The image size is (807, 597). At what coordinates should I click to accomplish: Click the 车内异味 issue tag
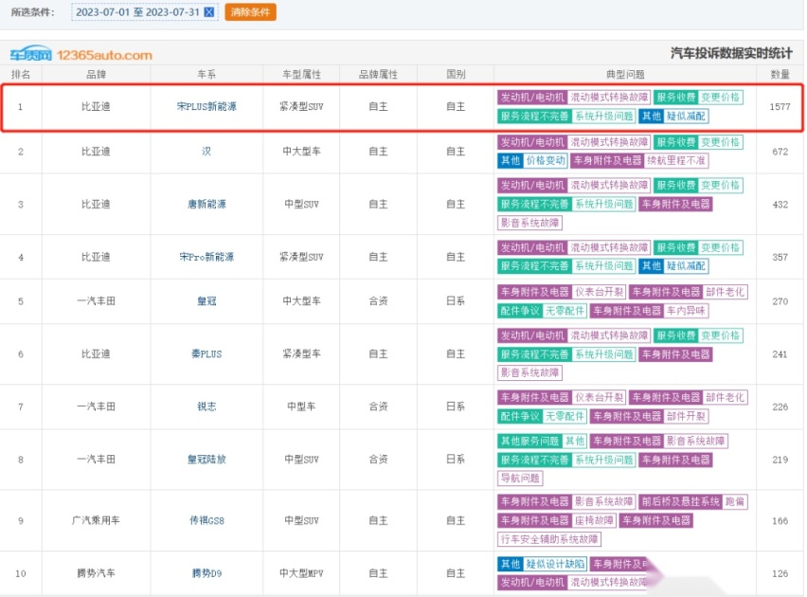point(686,311)
